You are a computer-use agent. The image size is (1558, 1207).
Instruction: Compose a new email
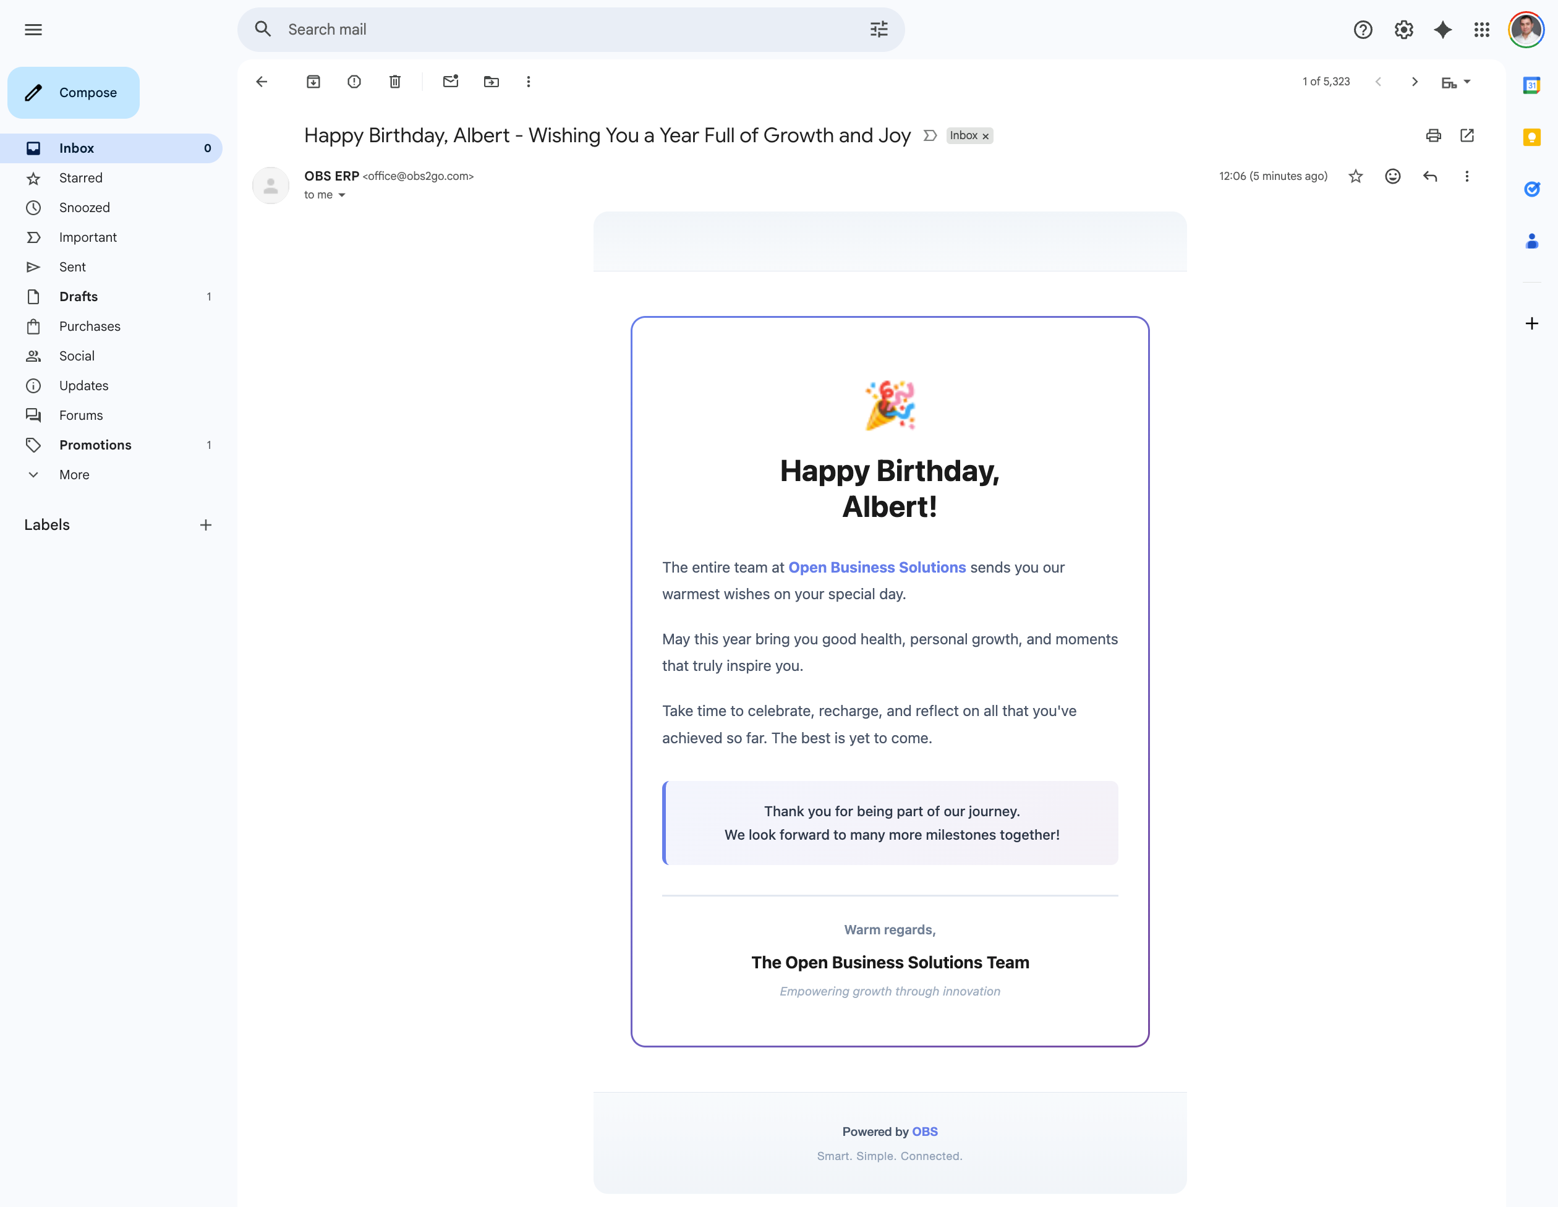point(74,93)
